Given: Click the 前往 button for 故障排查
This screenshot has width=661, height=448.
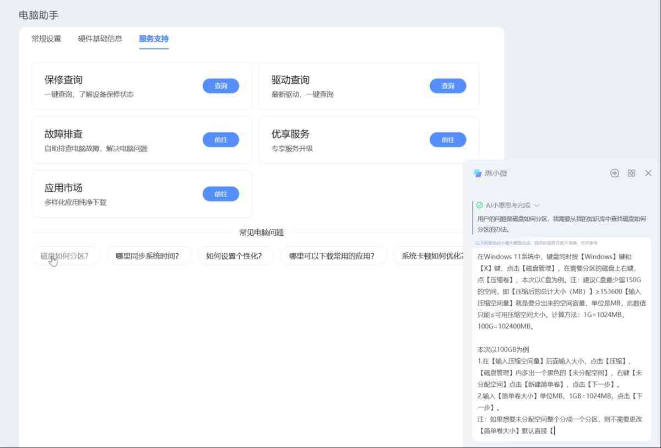Looking at the screenshot, I should (221, 140).
